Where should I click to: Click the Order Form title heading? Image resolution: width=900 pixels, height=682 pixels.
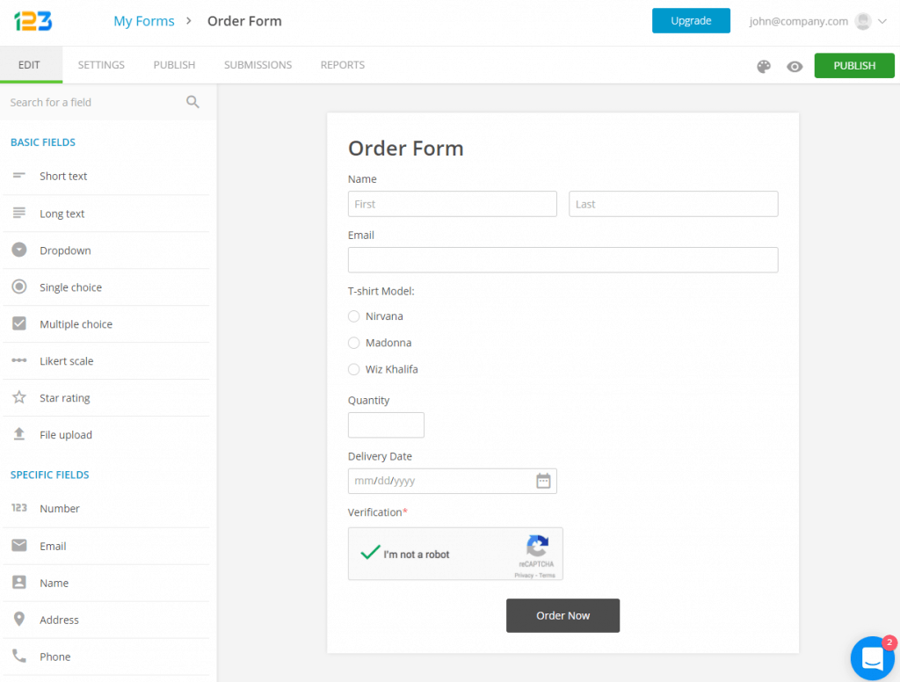click(405, 149)
